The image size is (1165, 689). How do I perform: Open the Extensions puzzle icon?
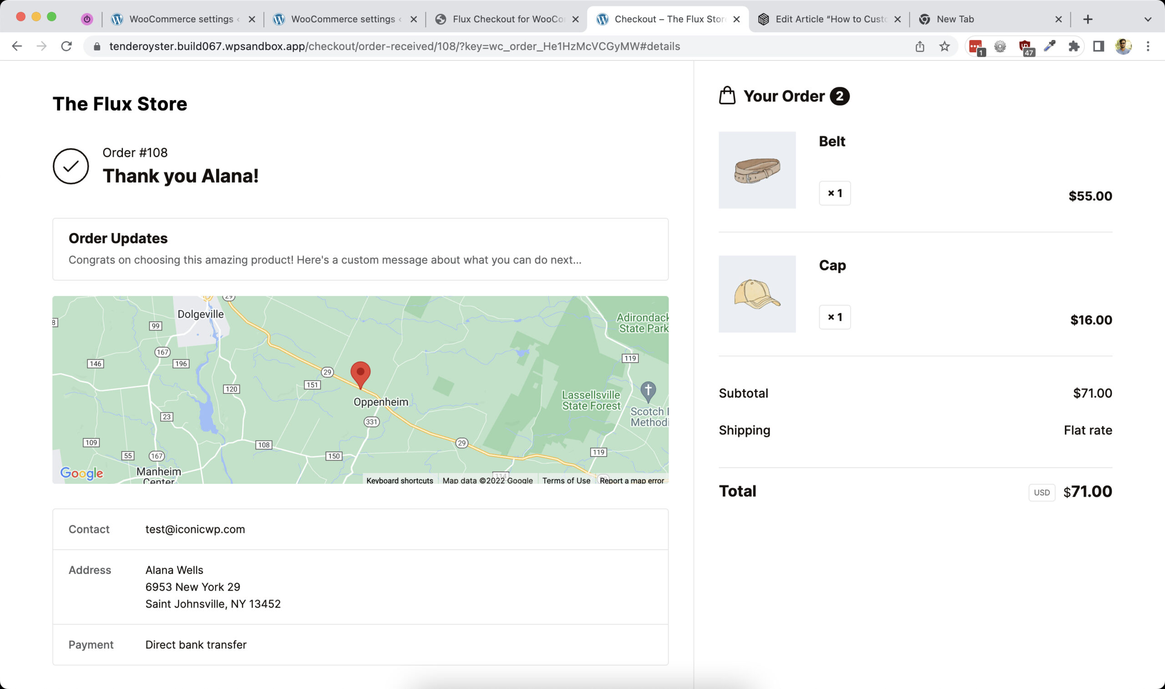1074,46
